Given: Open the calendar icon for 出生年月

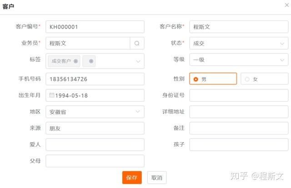Looking at the screenshot, I should click(x=52, y=95).
